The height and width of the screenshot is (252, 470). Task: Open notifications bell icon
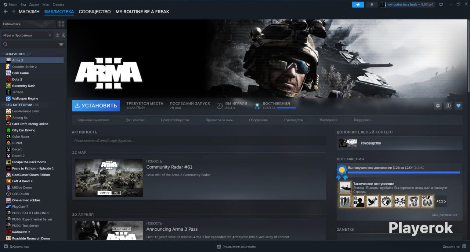372,4
